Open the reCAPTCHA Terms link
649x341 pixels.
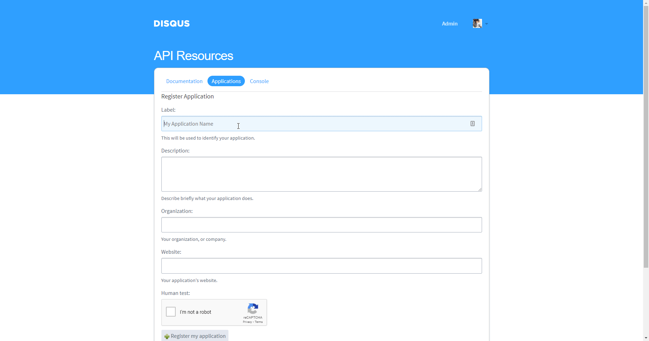tap(259, 322)
